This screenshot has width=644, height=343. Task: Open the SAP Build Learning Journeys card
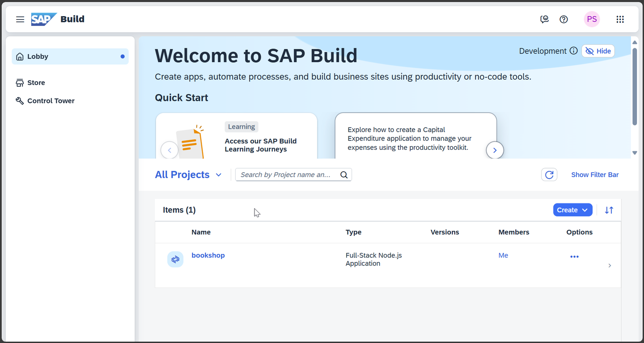click(x=237, y=136)
